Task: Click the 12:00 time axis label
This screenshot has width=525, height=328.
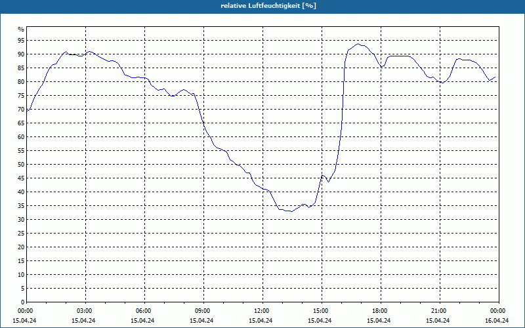Action: pyautogui.click(x=261, y=311)
